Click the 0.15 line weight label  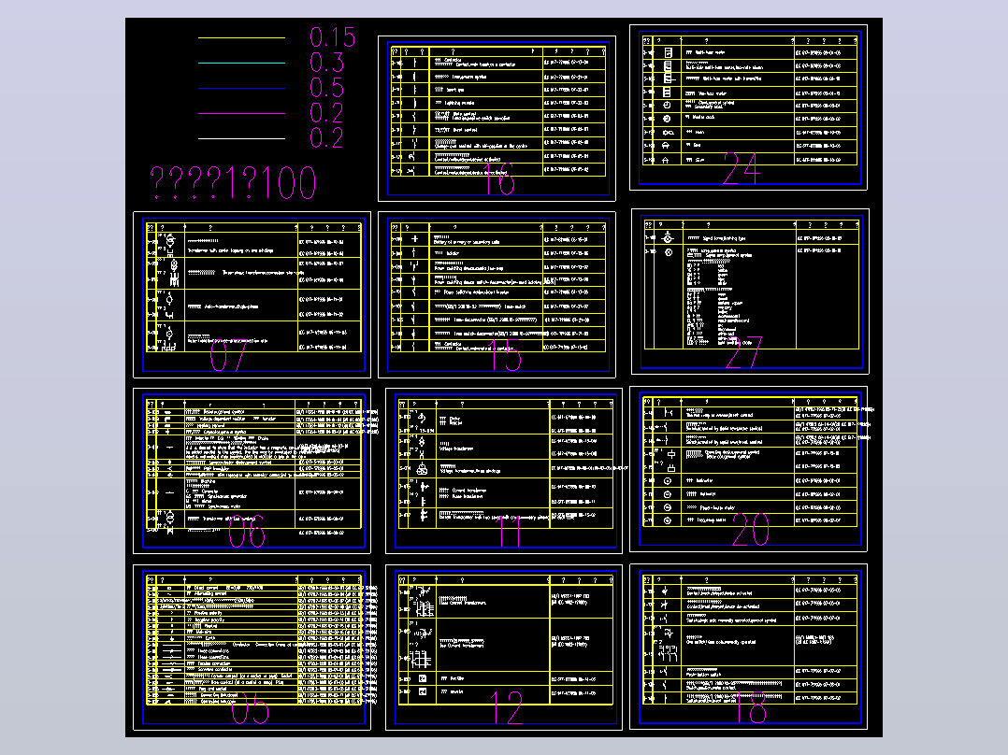click(332, 37)
